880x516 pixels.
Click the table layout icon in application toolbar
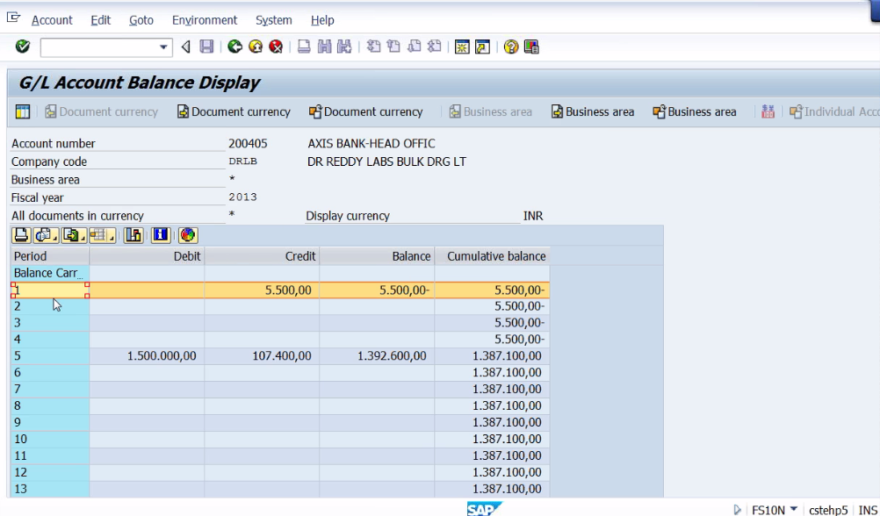click(23, 111)
